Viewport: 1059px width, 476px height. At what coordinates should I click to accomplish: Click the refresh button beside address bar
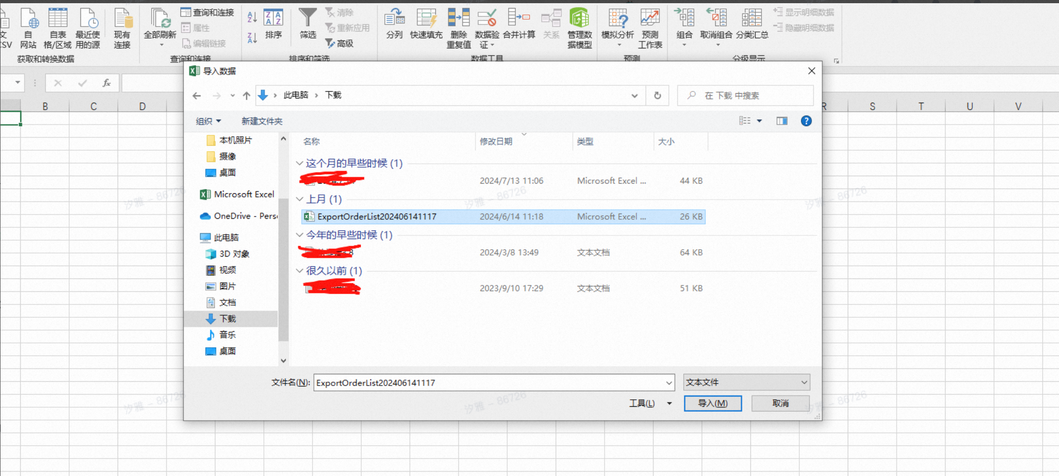pos(657,95)
